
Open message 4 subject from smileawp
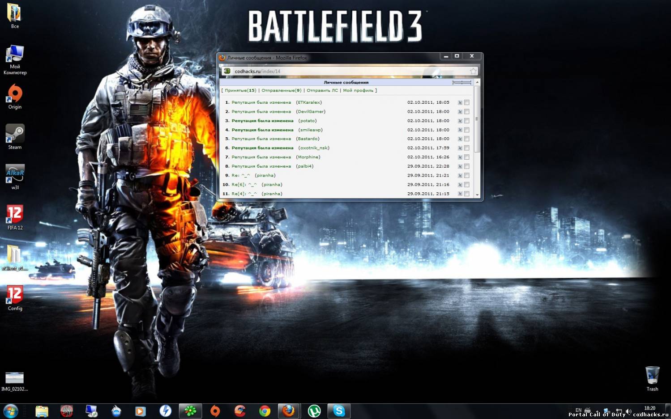262,130
